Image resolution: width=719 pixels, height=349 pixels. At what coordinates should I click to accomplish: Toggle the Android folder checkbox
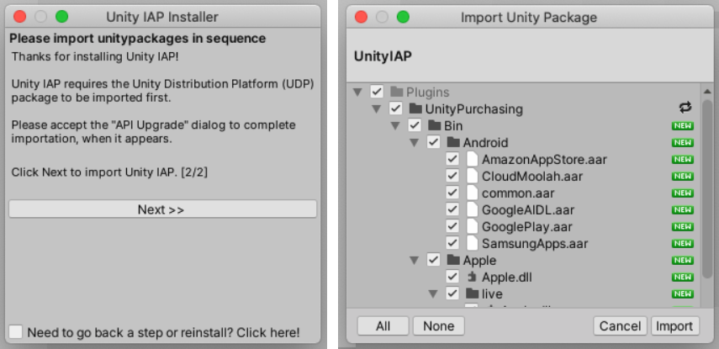tap(433, 143)
